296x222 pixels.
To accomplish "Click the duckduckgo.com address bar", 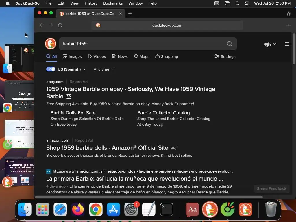I will click(x=167, y=25).
